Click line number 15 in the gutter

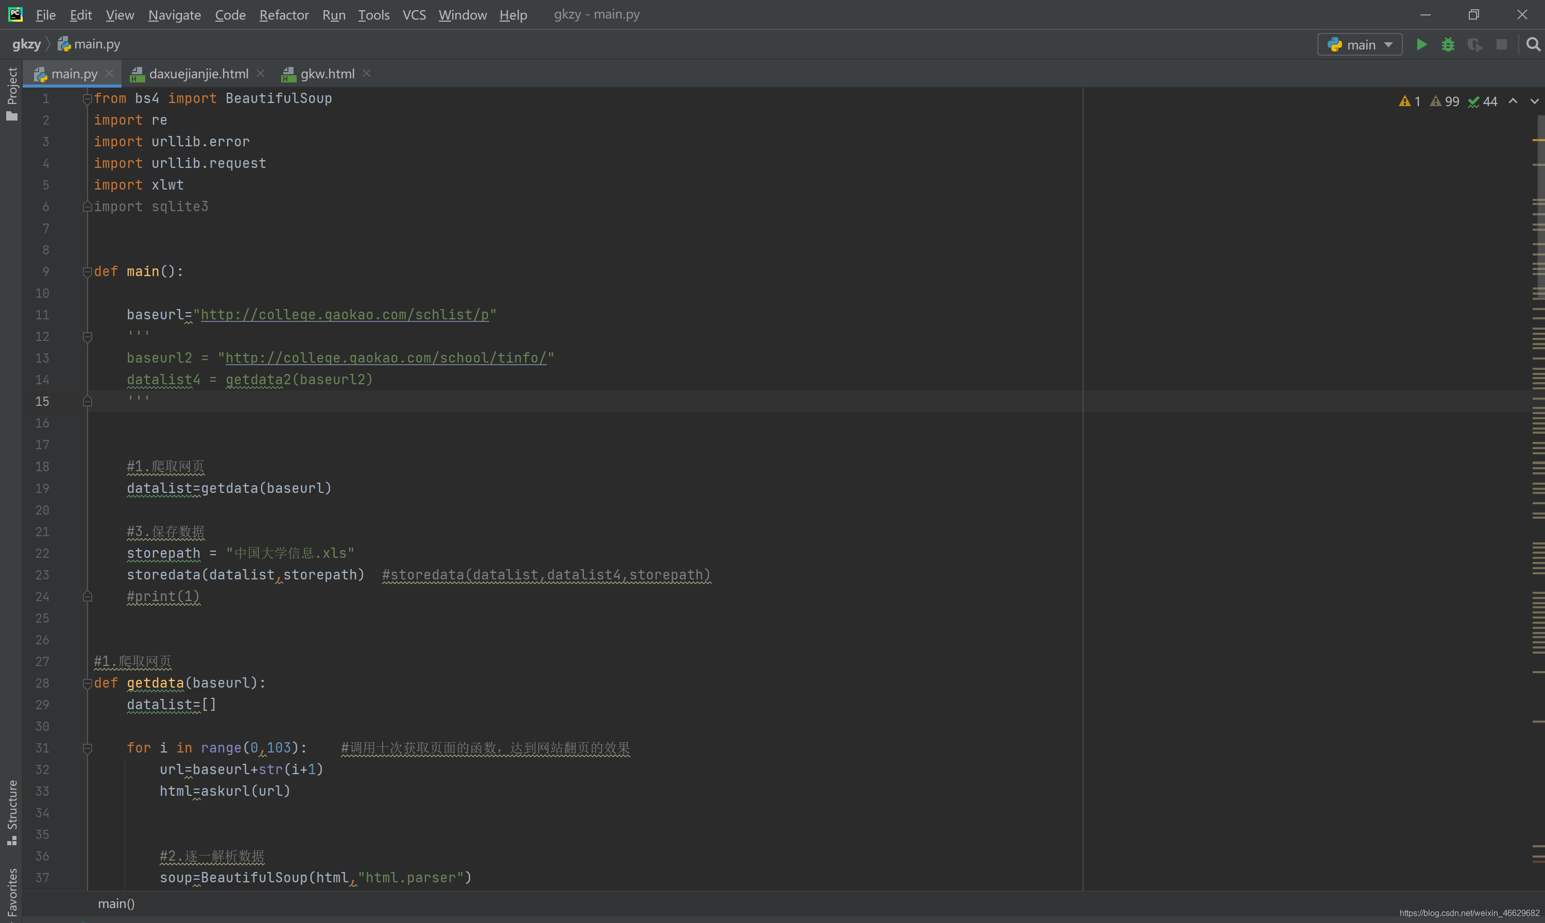42,402
